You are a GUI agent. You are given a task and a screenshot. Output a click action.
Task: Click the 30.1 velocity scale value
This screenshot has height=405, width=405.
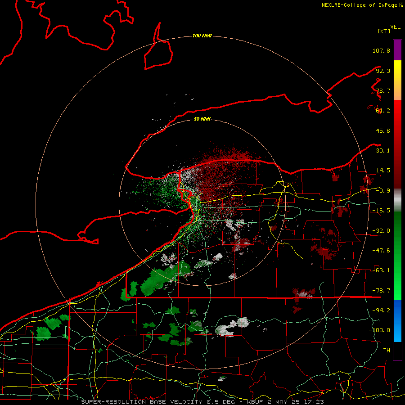point(383,151)
